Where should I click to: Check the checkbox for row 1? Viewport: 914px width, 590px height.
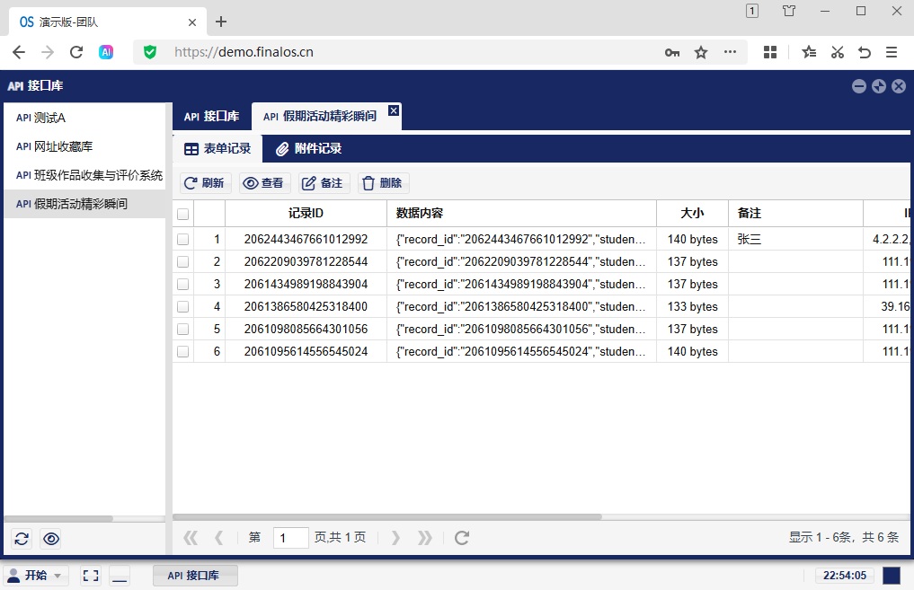point(183,240)
